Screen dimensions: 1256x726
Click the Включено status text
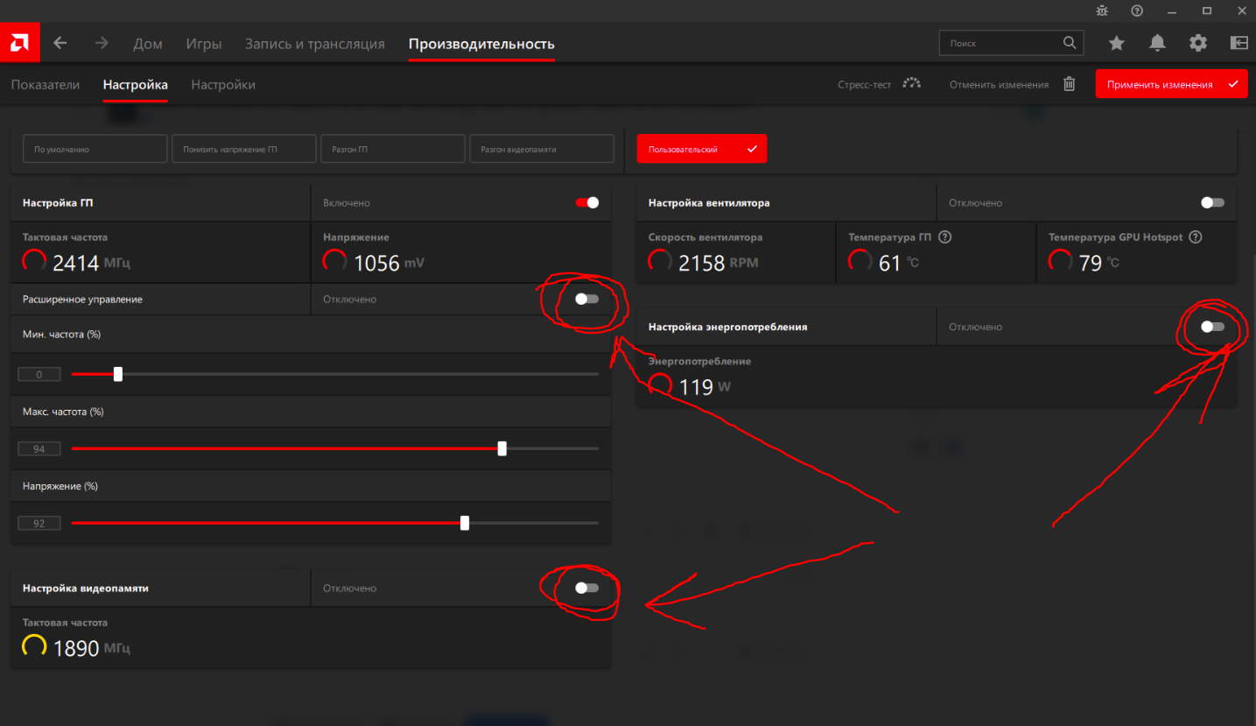347,202
